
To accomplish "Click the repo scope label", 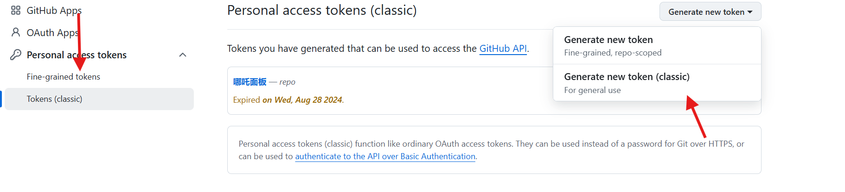I will tap(287, 82).
